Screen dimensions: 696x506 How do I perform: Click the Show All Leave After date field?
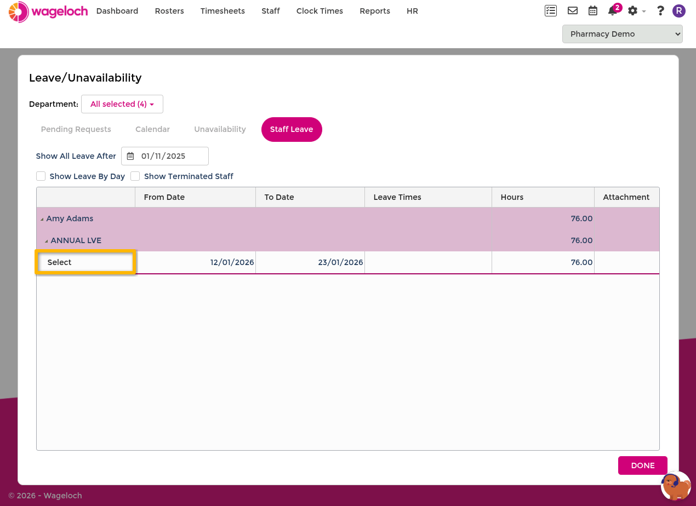click(x=165, y=156)
